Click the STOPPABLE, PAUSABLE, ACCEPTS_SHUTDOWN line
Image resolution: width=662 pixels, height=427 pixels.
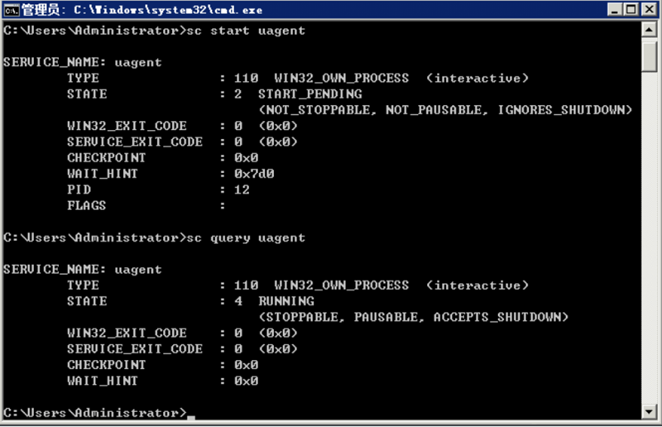pos(413,317)
